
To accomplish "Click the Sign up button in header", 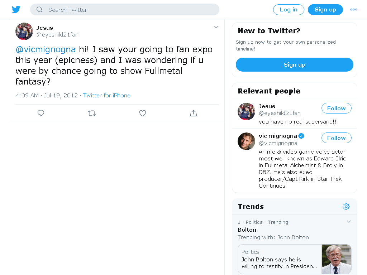I will pos(325,10).
